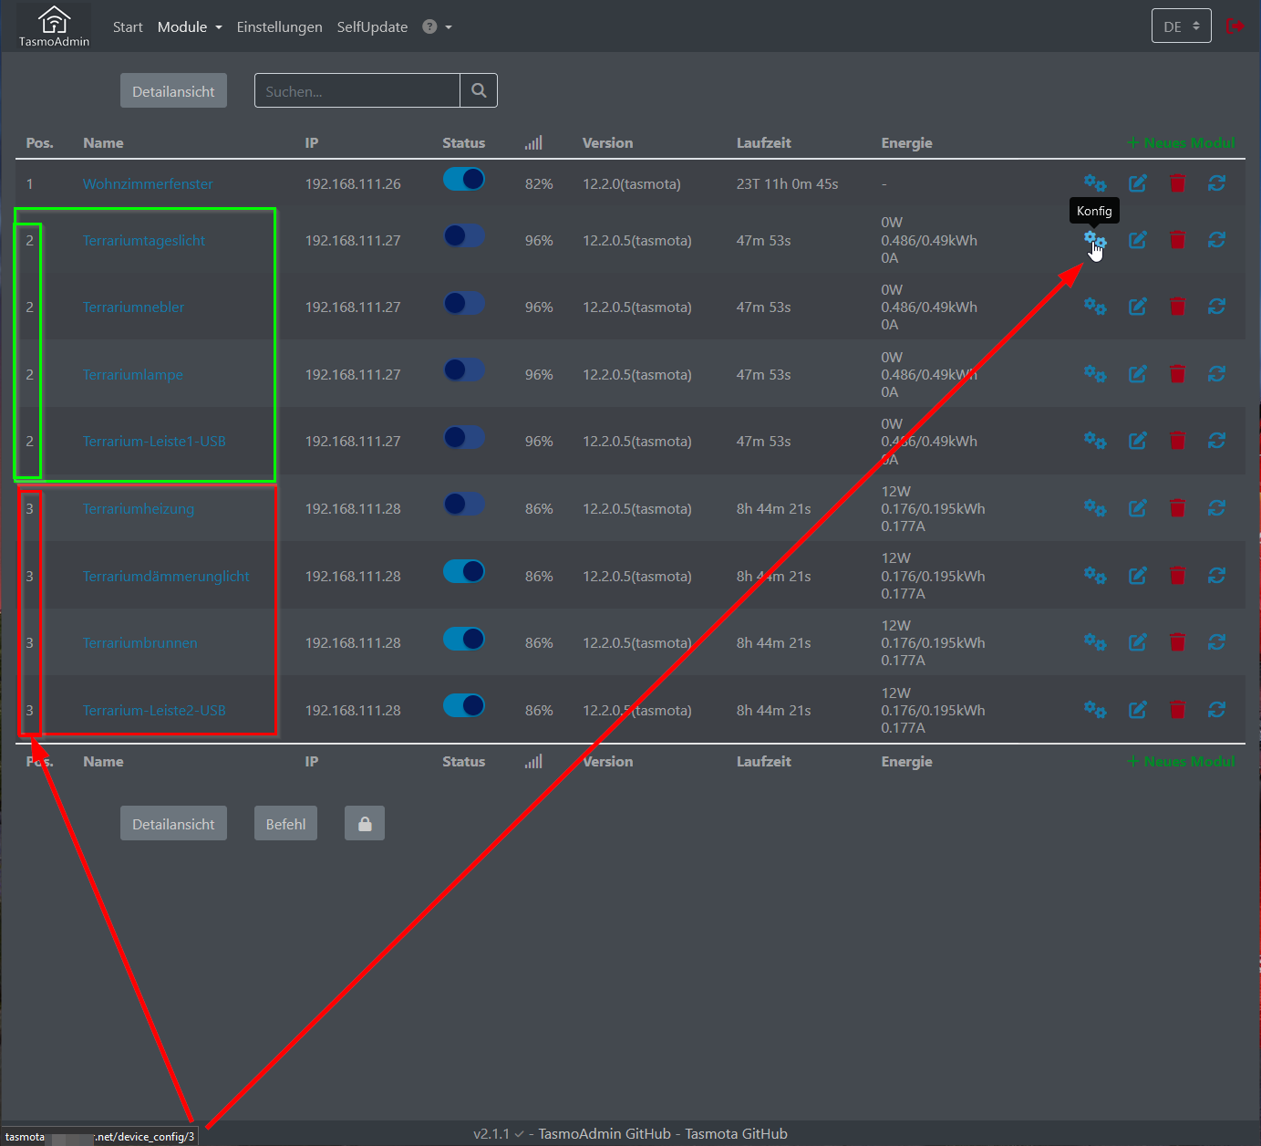
Task: Open the Module dropdown menu
Action: [189, 26]
